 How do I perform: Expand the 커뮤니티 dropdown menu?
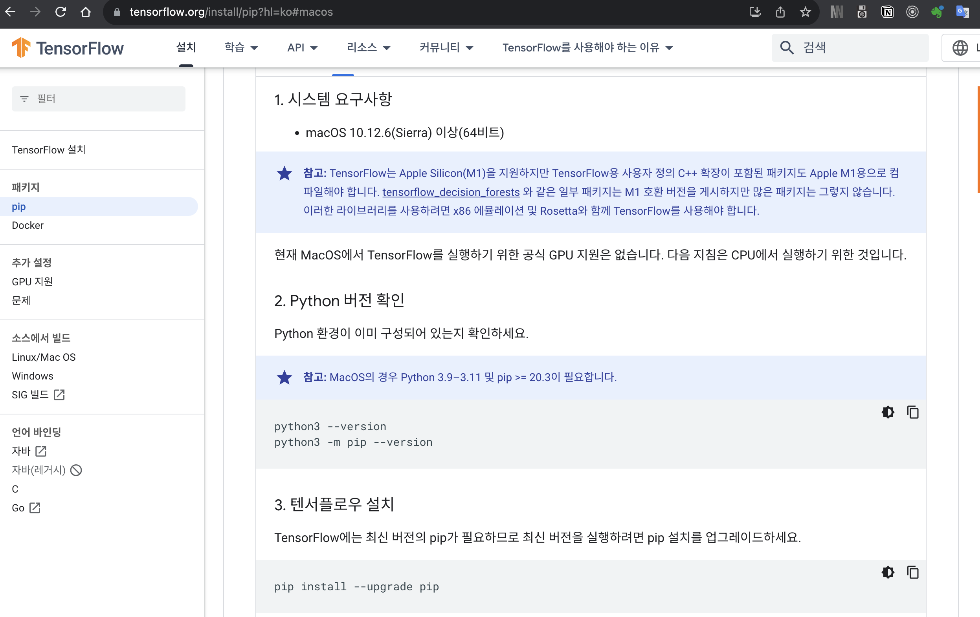coord(446,47)
